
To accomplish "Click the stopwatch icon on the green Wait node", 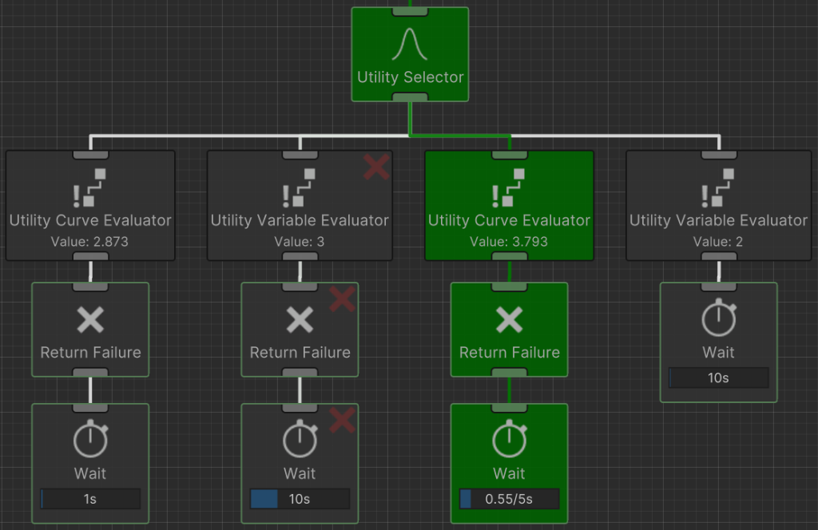I will point(509,440).
